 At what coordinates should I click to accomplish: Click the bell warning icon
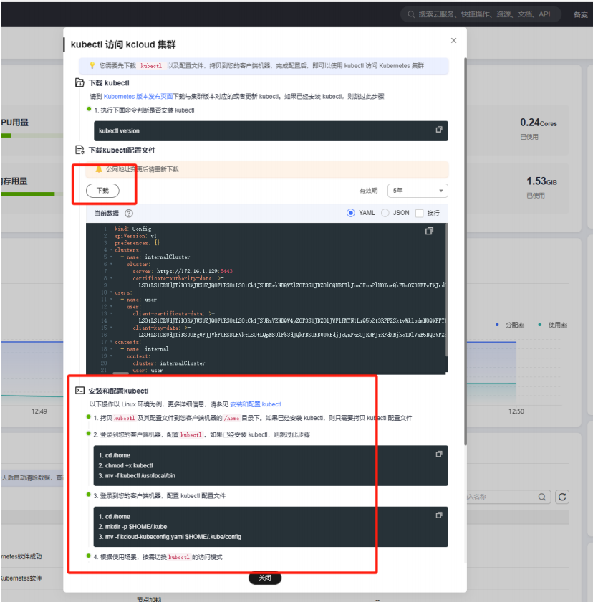tap(99, 169)
